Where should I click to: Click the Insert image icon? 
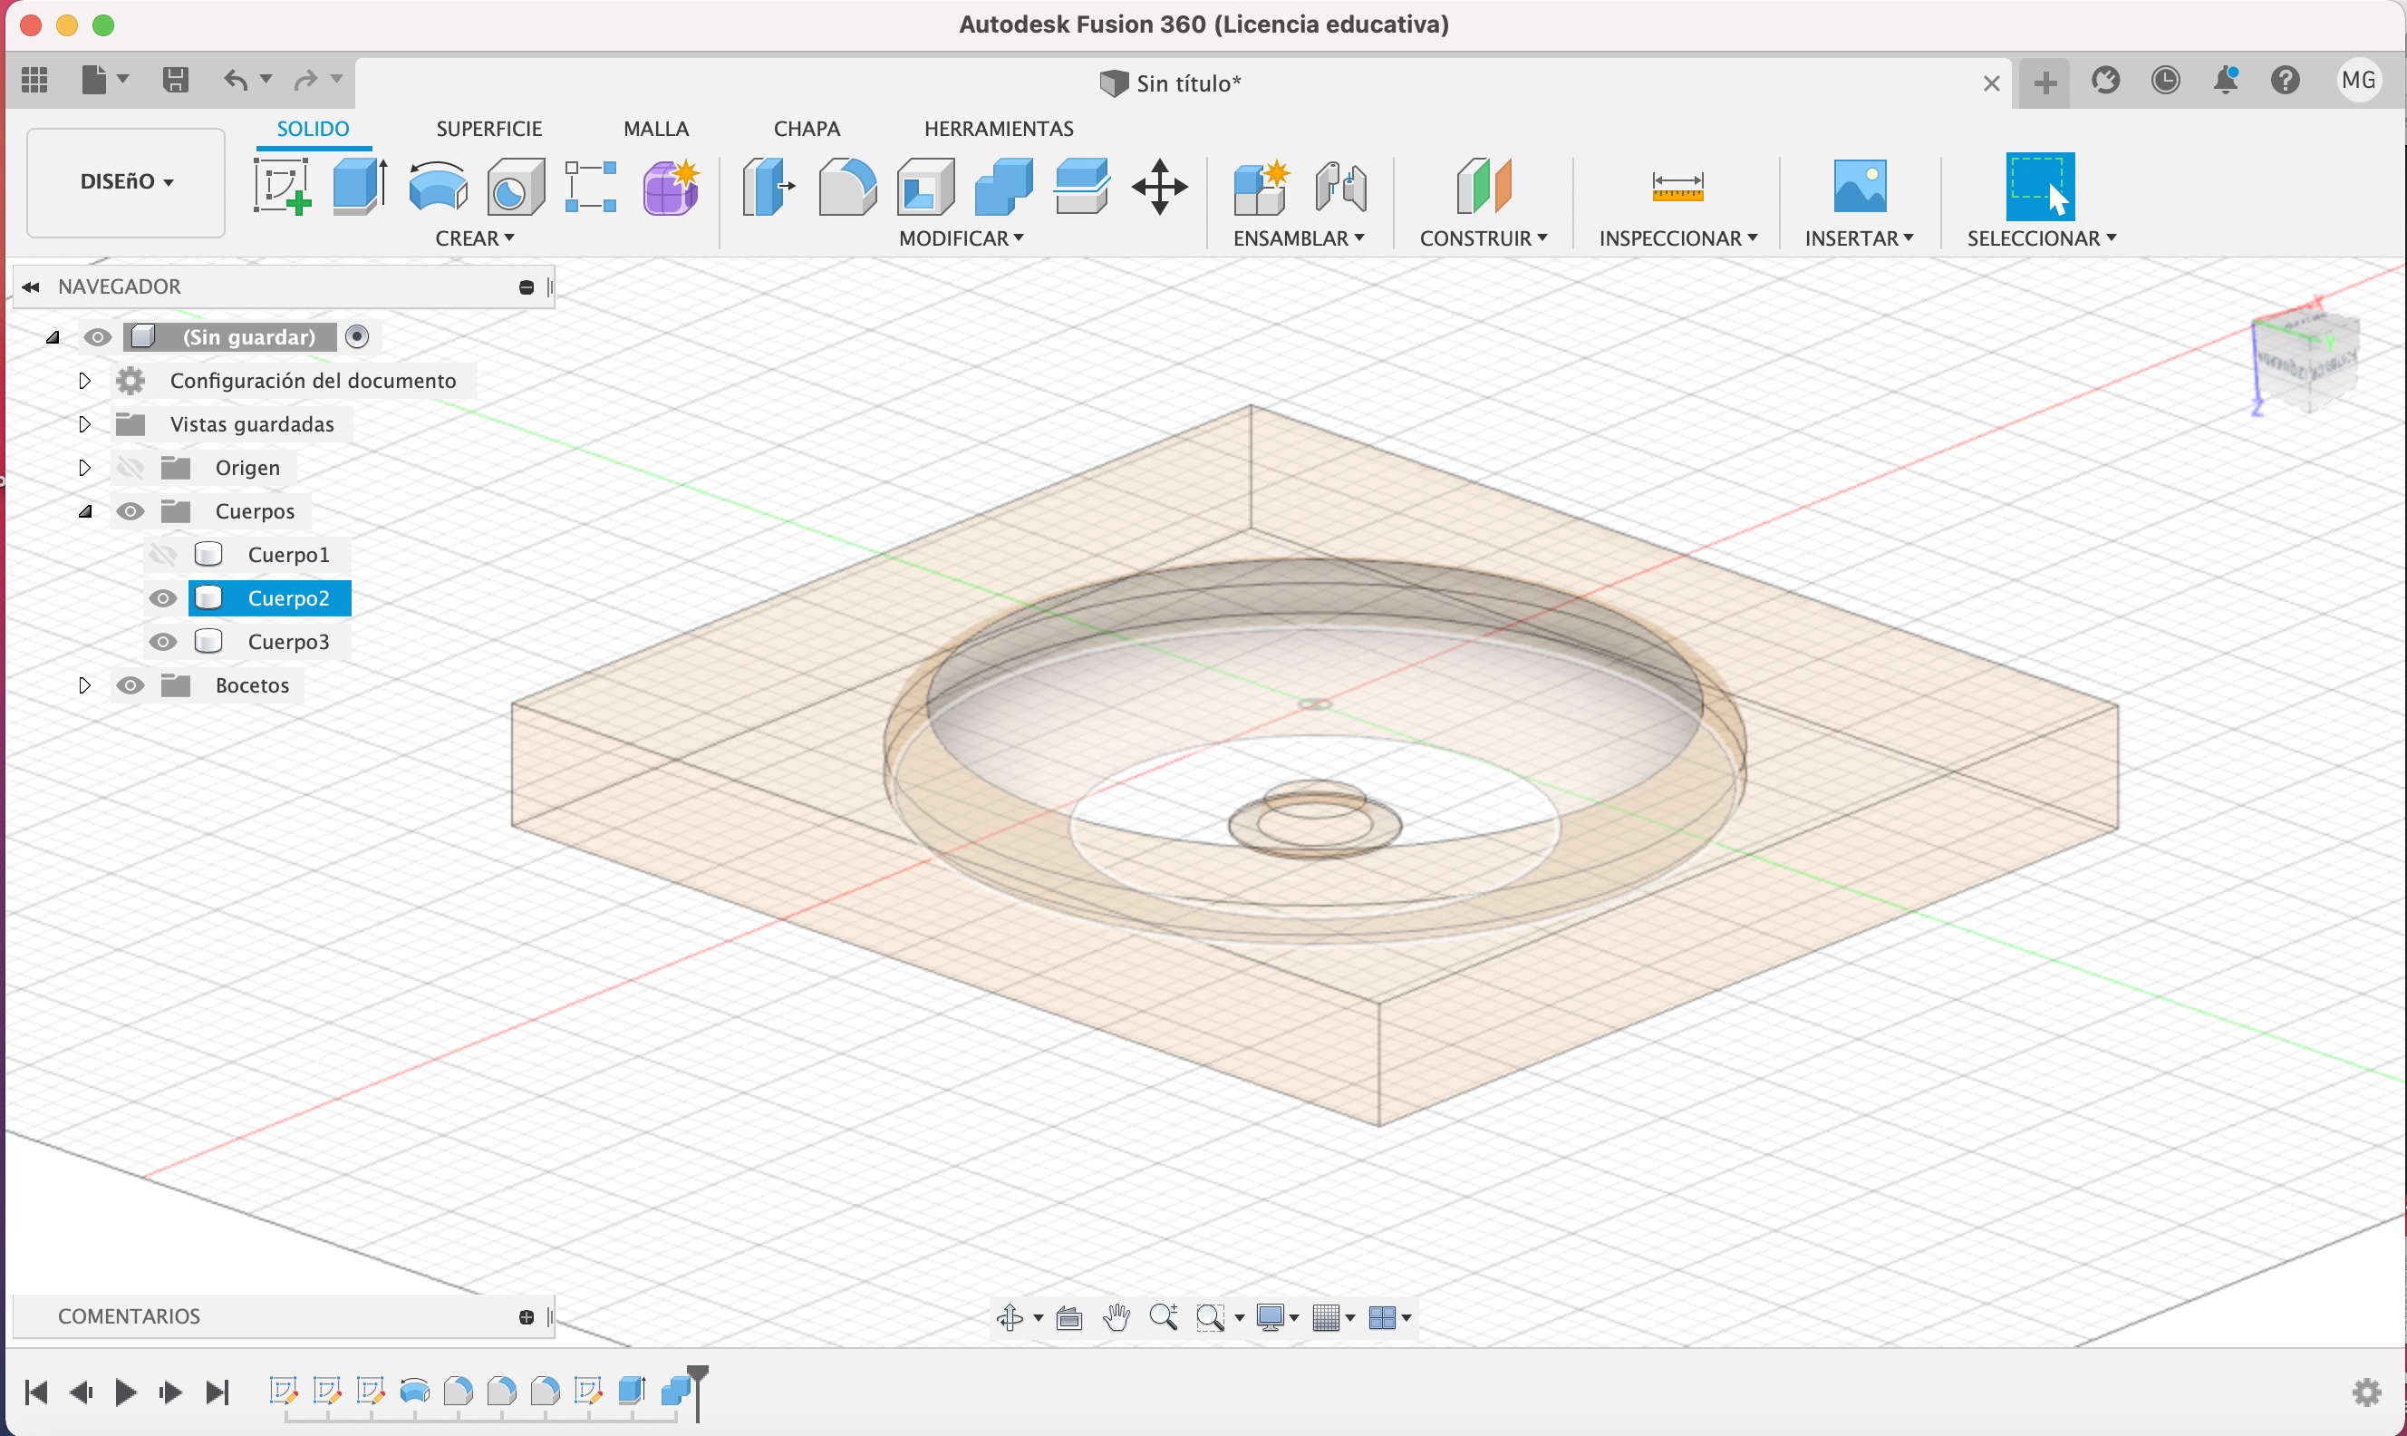(x=1860, y=186)
